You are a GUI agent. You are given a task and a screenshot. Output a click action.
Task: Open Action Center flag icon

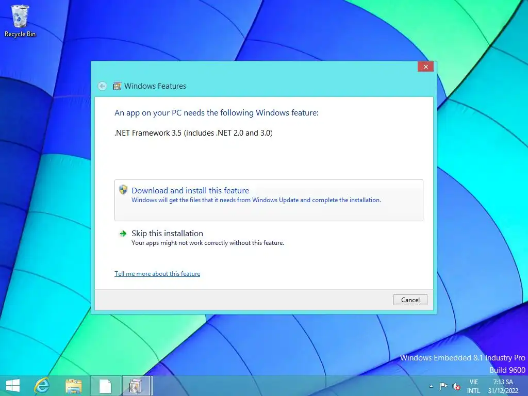(x=443, y=386)
